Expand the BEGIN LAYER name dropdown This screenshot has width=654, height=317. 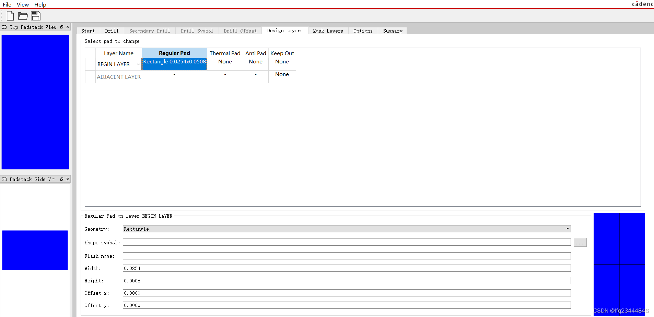point(138,64)
